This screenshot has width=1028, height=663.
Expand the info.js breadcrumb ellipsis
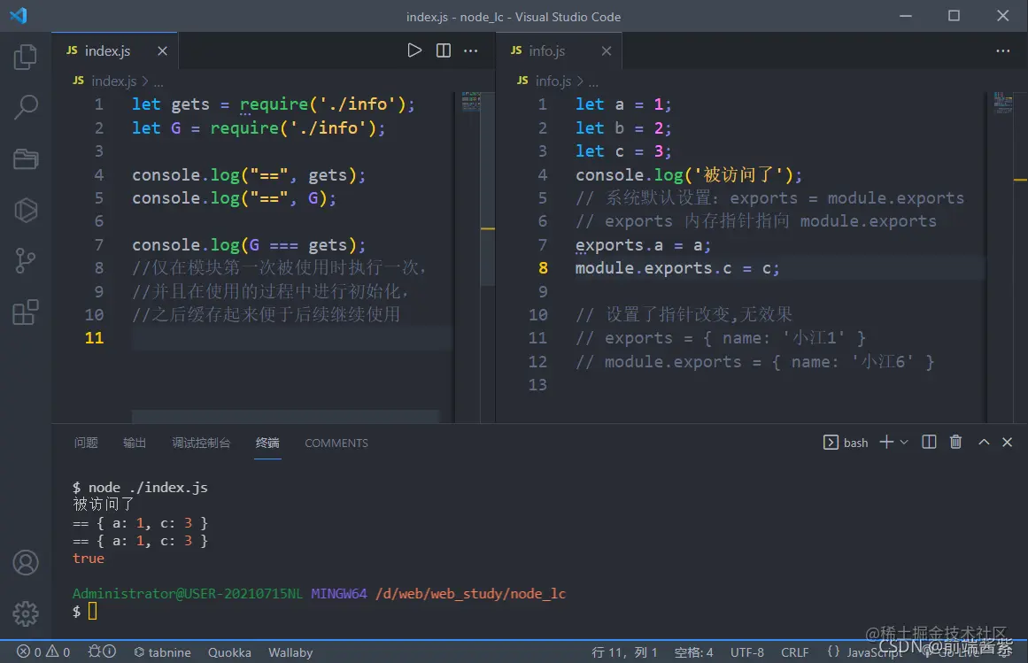593,82
